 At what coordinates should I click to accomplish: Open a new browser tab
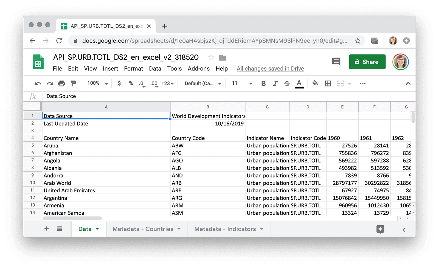pyautogui.click(x=165, y=26)
